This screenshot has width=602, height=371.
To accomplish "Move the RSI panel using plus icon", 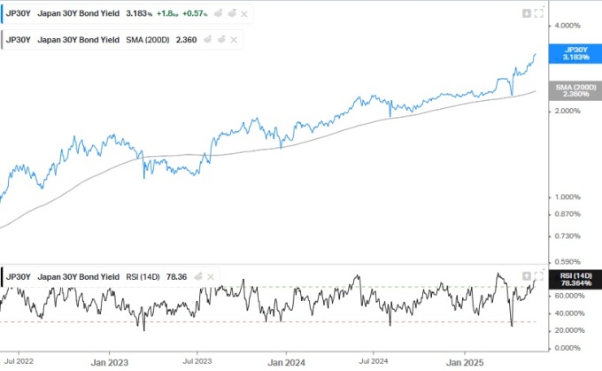I will point(527,276).
